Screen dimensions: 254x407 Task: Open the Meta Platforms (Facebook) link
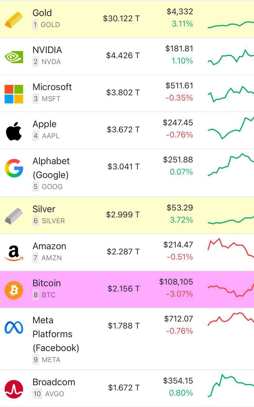(x=56, y=334)
